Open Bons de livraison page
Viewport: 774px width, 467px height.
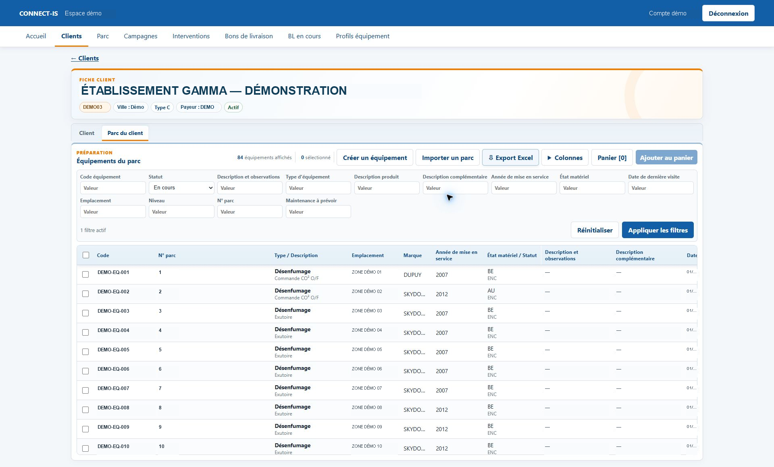tap(249, 36)
